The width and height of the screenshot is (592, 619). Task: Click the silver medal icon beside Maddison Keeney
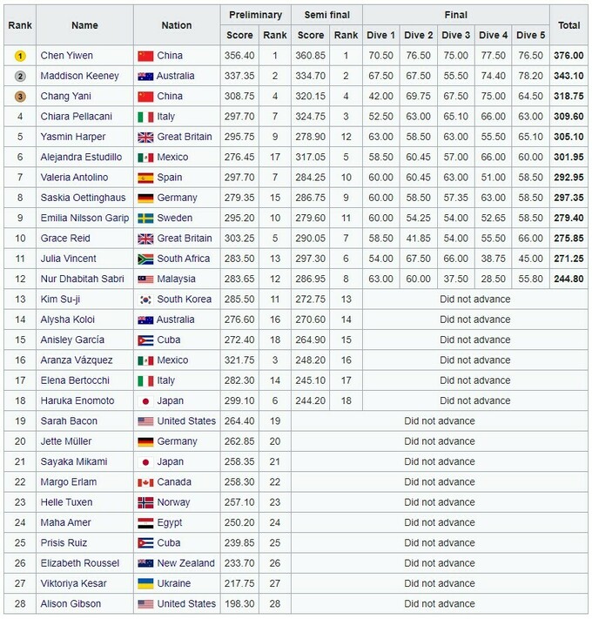point(20,76)
